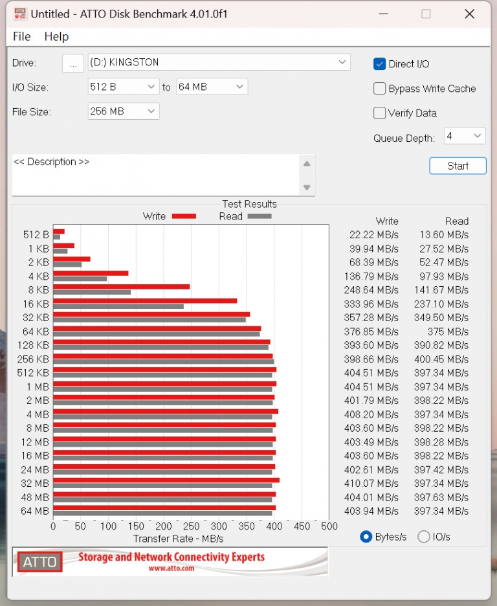Click the read value 400.45 MB/s

pyautogui.click(x=441, y=359)
